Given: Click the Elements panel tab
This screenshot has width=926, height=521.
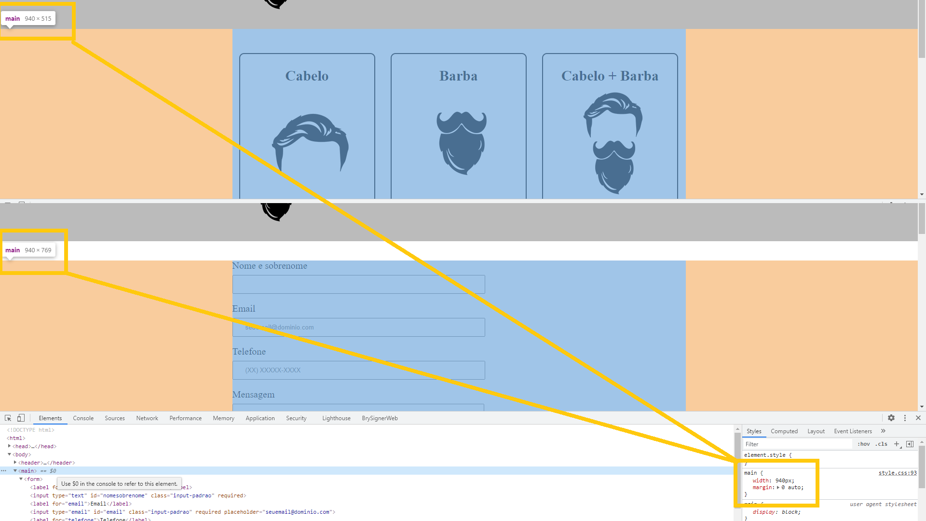Looking at the screenshot, I should point(50,418).
